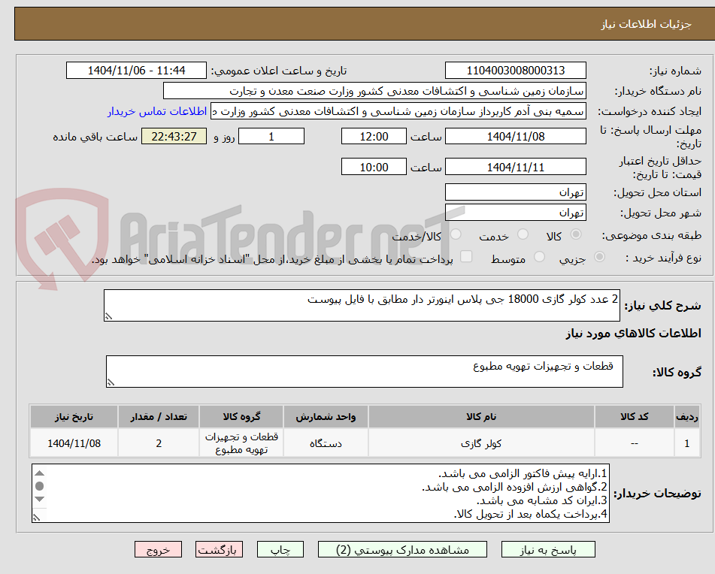Click the بازگشت back button
715x574 pixels.
[220, 549]
